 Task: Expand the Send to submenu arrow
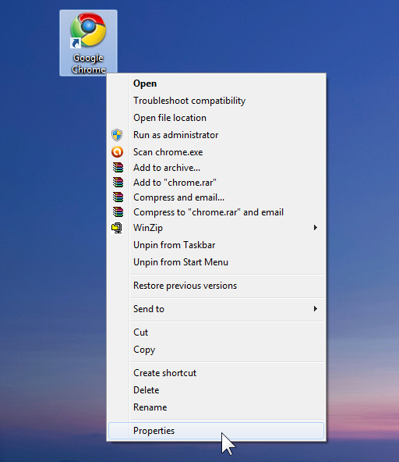tap(316, 309)
